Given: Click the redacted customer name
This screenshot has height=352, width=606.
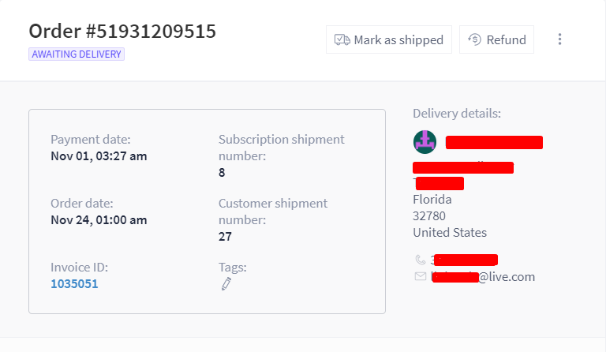Looking at the screenshot, I should (494, 142).
